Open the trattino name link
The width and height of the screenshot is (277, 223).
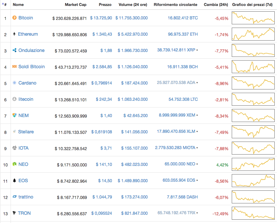pyautogui.click(x=26, y=197)
